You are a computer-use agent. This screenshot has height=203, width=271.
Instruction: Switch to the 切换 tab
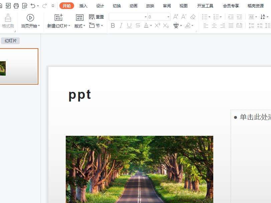point(117,6)
